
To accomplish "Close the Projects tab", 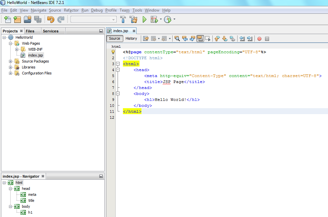I will point(21,31).
